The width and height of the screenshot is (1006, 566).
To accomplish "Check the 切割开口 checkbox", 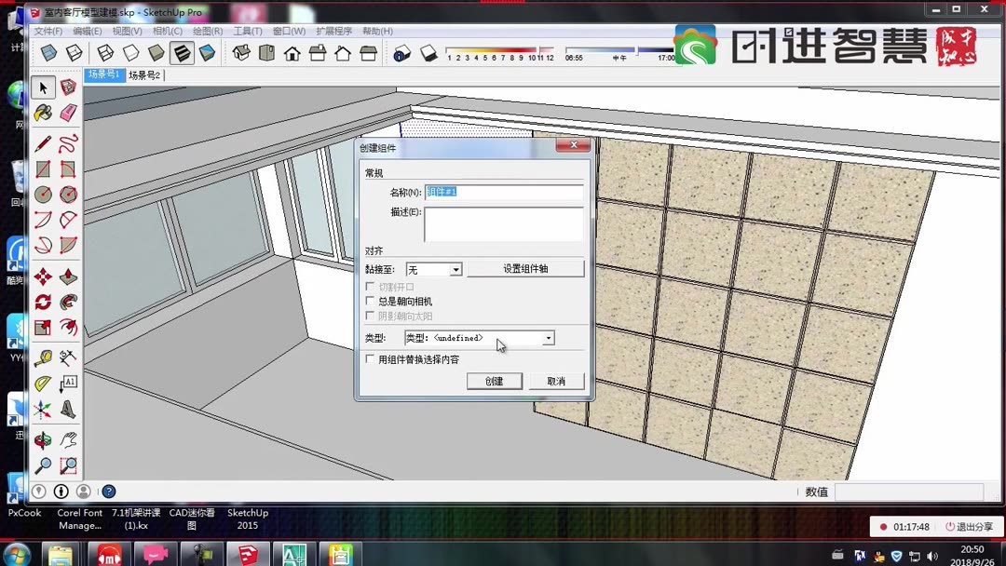I will 370,288.
